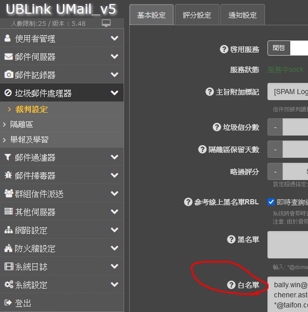Viewport: 308px width, 312px height.
Task: Toggle the 開啟 service switch
Action: 288,48
